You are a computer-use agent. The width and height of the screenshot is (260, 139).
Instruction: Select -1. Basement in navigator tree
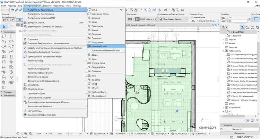[236, 36]
